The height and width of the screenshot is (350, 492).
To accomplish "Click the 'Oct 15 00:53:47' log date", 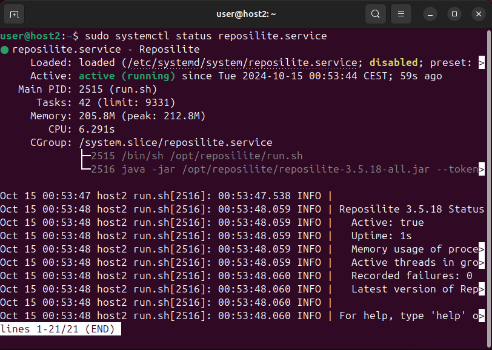I will click(45, 196).
